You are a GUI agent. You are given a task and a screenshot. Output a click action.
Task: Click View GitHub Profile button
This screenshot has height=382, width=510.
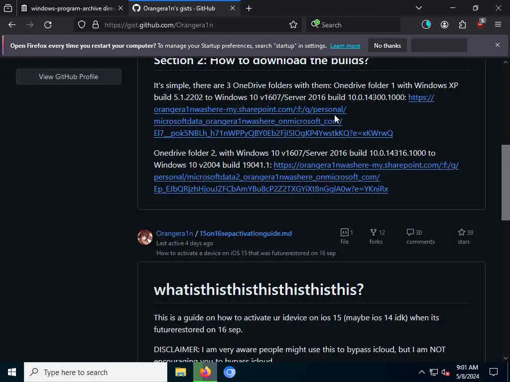(69, 77)
